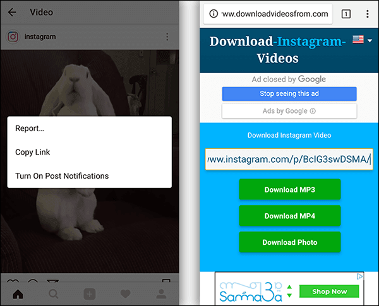Image resolution: width=379 pixels, height=306 pixels.
Task: Choose Copy Link in the popup menu
Action: pos(90,152)
